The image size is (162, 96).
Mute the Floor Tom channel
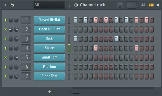point(6,76)
